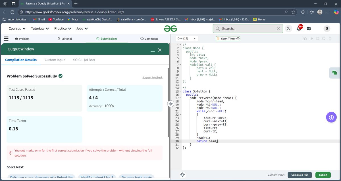Reset code with the circular arrow icon

[324, 39]
